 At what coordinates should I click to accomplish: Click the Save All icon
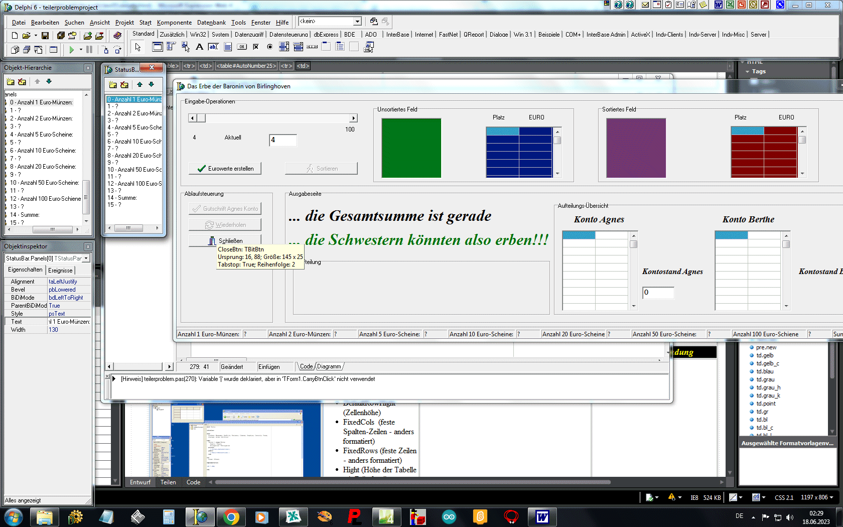click(x=61, y=36)
